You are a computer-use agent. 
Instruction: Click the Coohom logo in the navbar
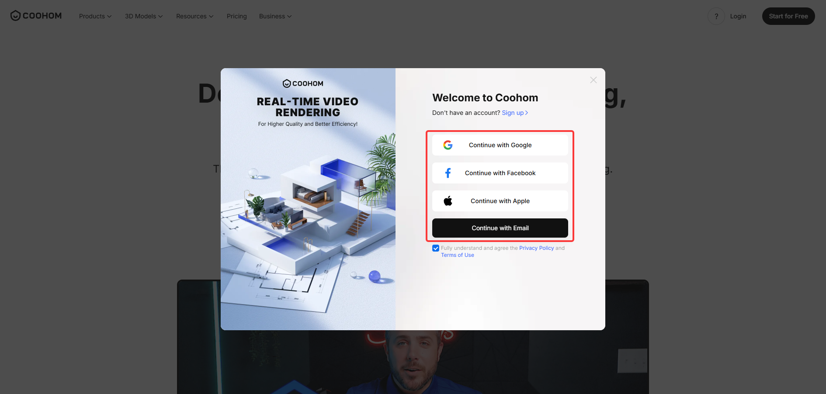pos(36,16)
